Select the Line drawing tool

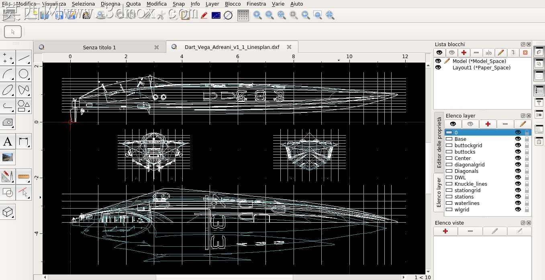pyautogui.click(x=24, y=58)
